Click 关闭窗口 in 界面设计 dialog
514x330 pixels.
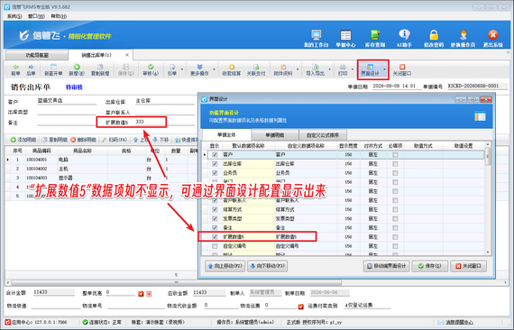pos(468,266)
